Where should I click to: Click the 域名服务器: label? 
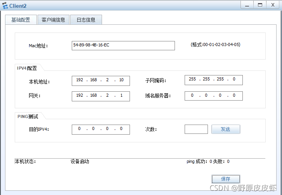pyautogui.click(x=158, y=96)
